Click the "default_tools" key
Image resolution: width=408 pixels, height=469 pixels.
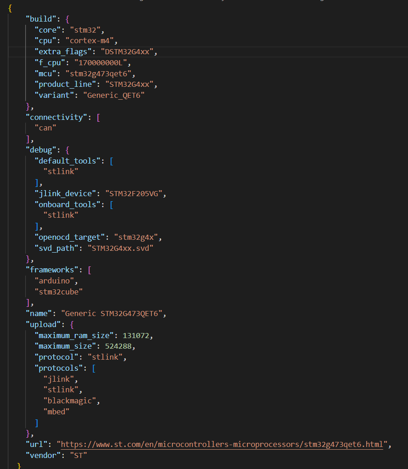(67, 161)
